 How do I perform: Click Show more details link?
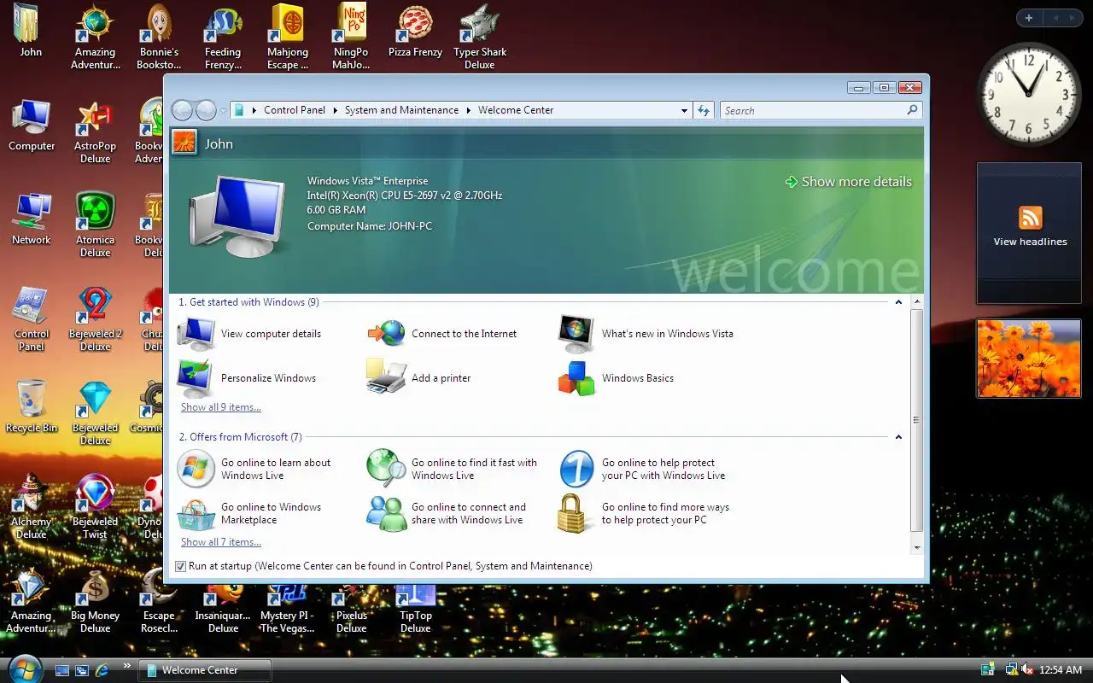point(848,182)
